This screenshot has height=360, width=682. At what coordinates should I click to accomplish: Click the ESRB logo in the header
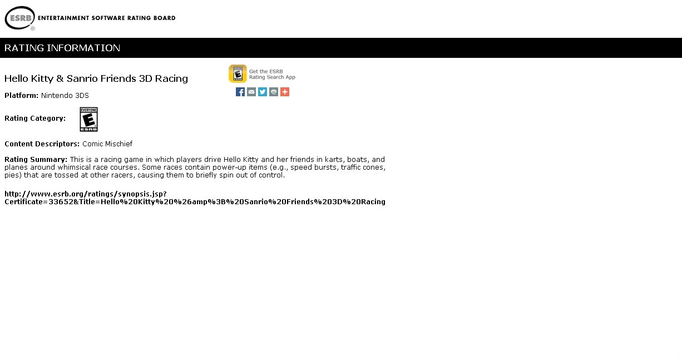(x=20, y=18)
